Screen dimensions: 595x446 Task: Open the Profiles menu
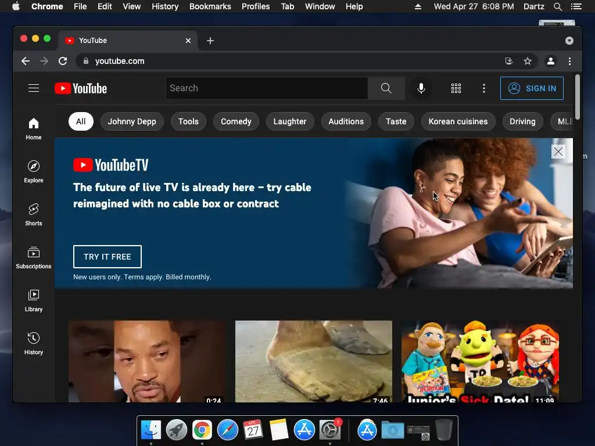click(x=256, y=6)
